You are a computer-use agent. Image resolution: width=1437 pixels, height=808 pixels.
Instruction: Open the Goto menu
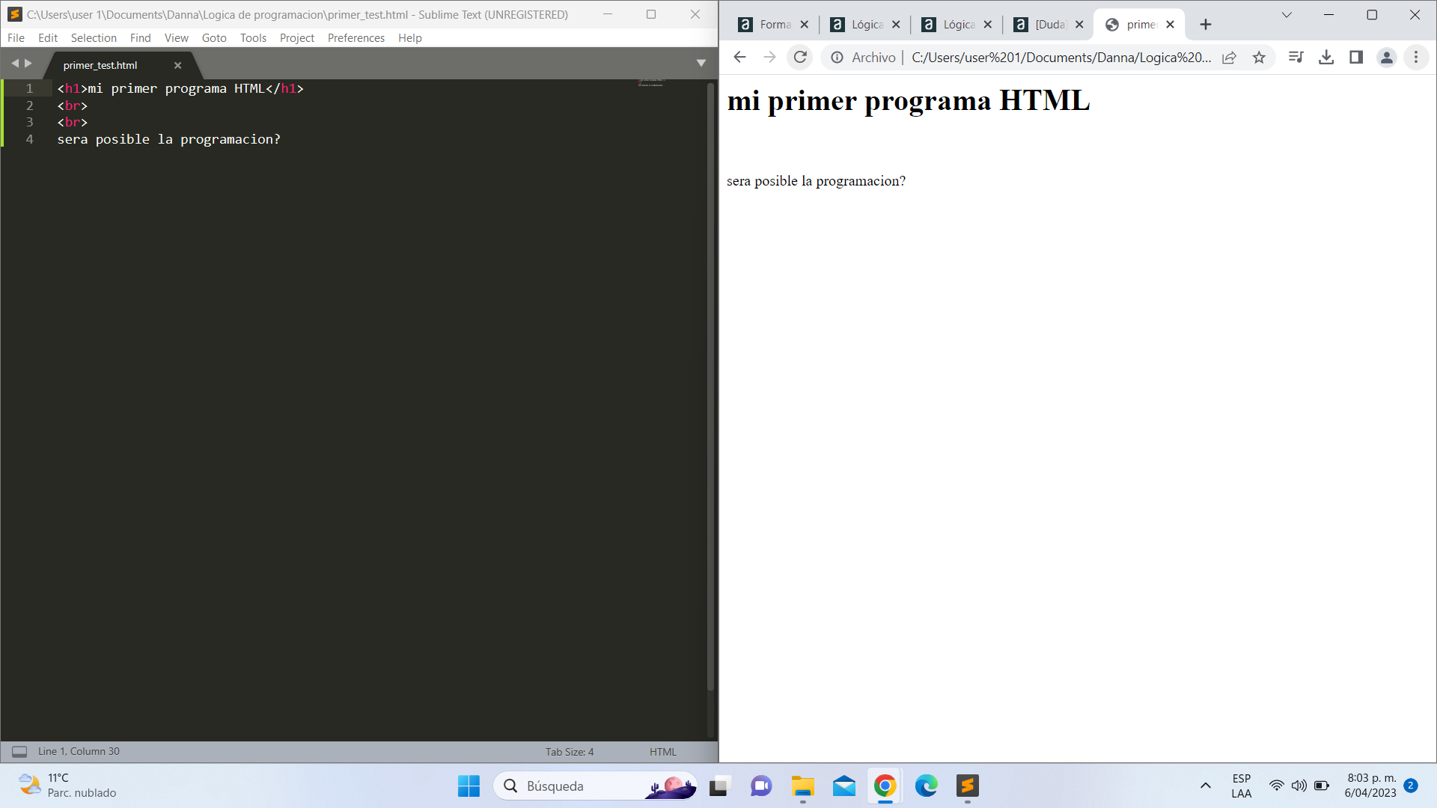click(214, 38)
